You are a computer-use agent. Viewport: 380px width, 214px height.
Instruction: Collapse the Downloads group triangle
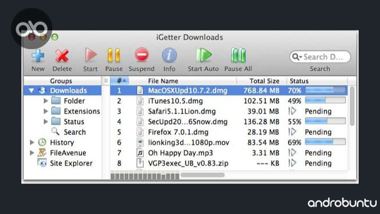31,90
